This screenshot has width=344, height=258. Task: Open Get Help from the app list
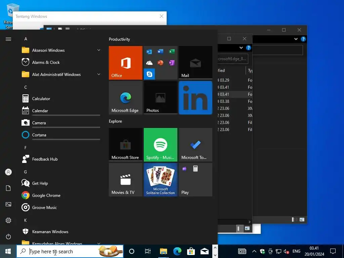61,183
